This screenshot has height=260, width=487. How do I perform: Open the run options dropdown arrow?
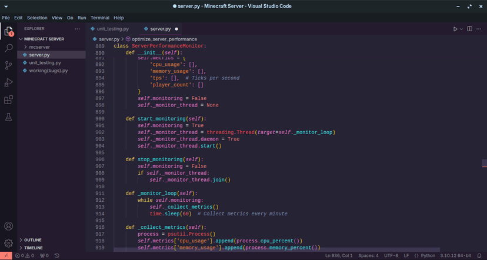pos(461,29)
